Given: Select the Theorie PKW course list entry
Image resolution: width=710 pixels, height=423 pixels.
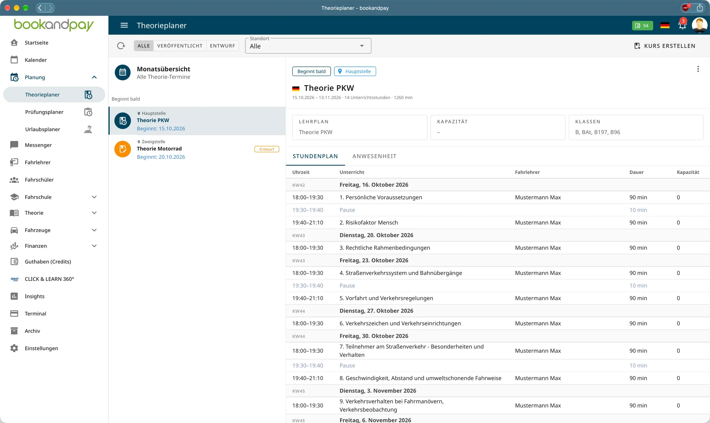Looking at the screenshot, I should click(x=197, y=121).
